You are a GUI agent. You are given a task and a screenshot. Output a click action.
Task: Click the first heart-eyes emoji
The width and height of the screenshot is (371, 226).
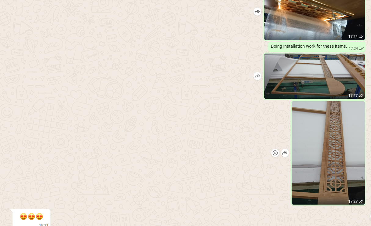(24, 217)
